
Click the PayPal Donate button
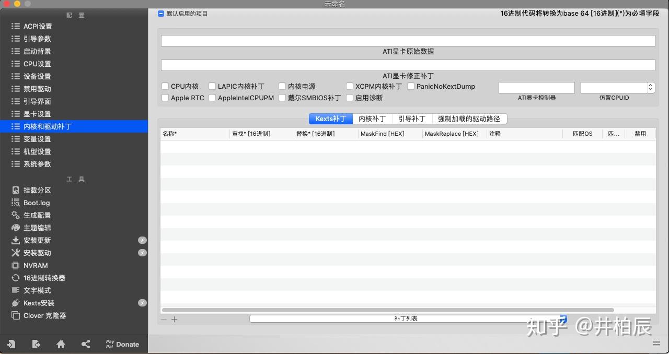[x=122, y=344]
